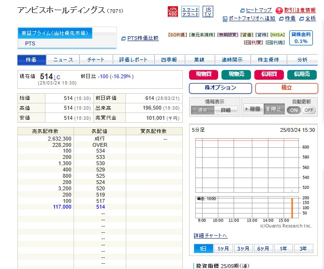Click the orange volume bar in chart
The width and height of the screenshot is (324, 269).
click(292, 208)
